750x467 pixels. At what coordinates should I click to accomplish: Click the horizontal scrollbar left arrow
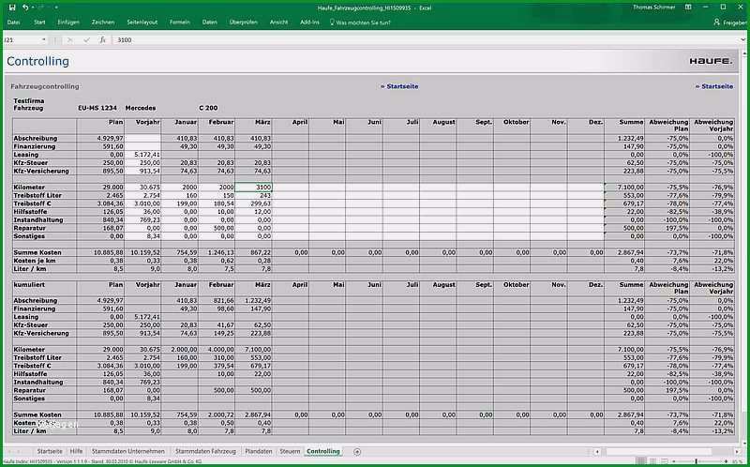point(597,452)
